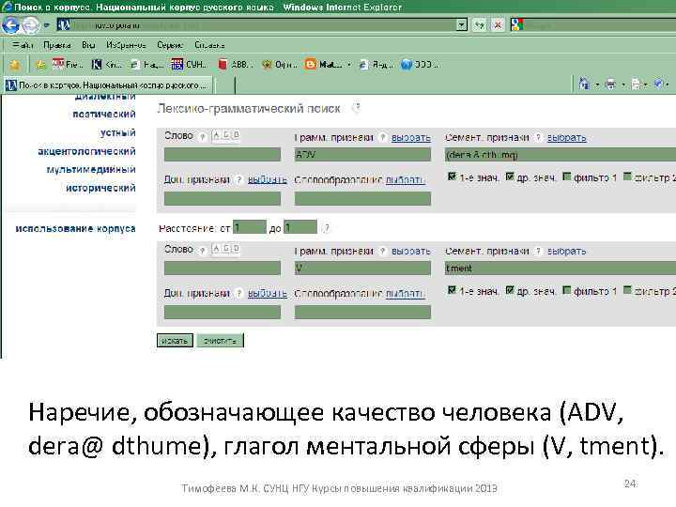Toggle second word's 1-е знач. checkbox
The height and width of the screenshot is (507, 676).
coord(452,290)
